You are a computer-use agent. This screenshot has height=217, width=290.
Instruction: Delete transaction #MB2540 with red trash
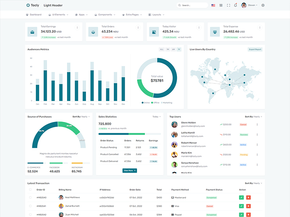click(248, 197)
